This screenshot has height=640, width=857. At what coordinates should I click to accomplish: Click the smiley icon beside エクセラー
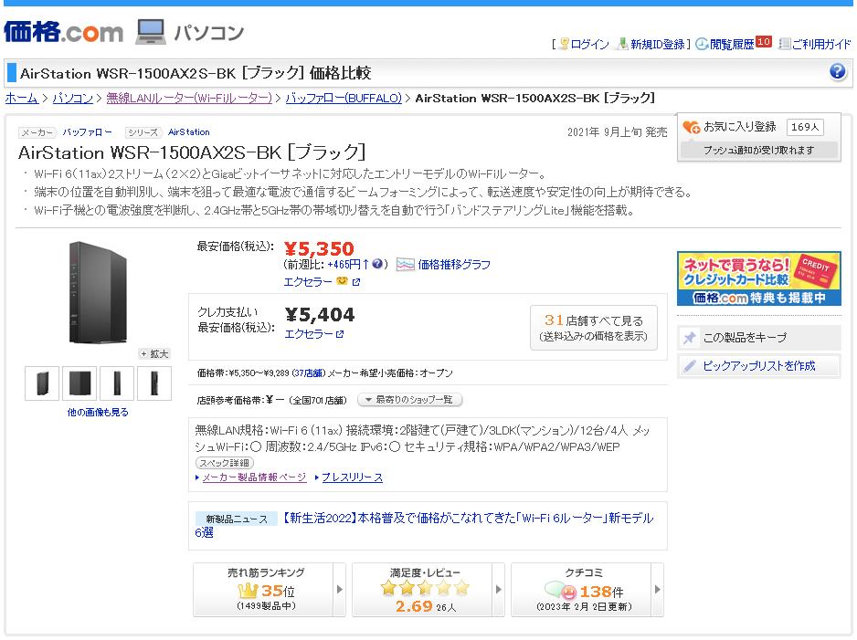pos(342,281)
